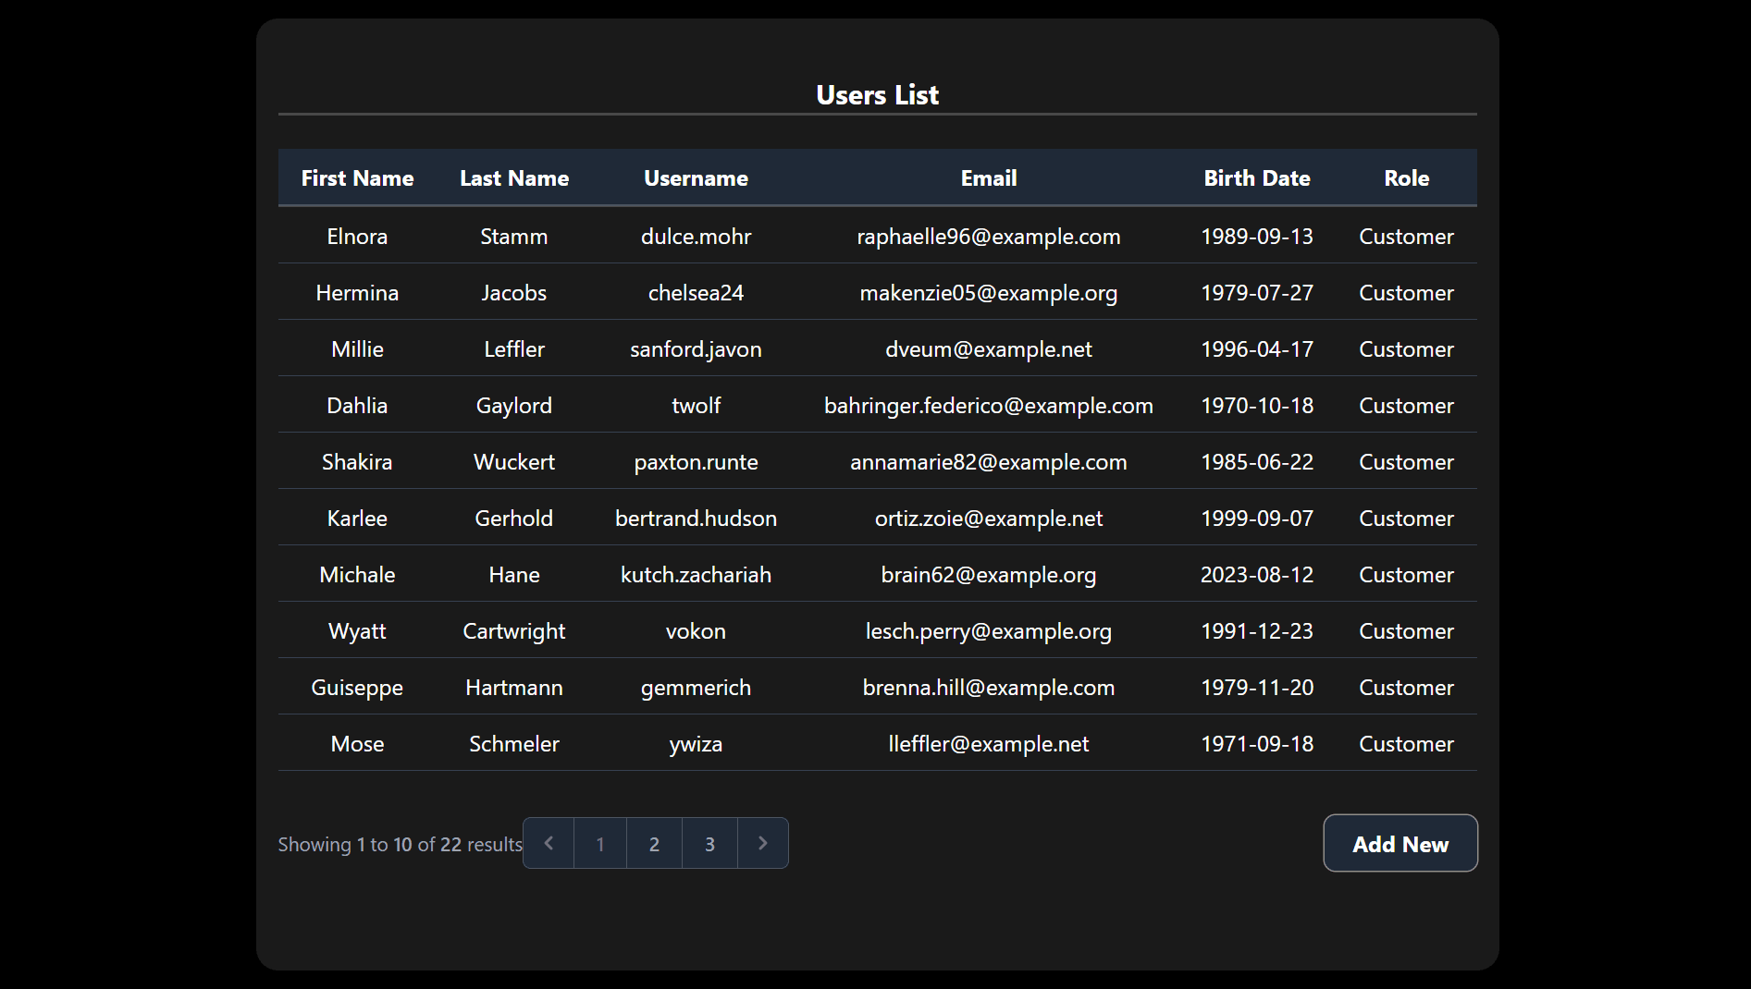The height and width of the screenshot is (989, 1751).
Task: Select birth date 2023-08-12
Action: [1257, 575]
